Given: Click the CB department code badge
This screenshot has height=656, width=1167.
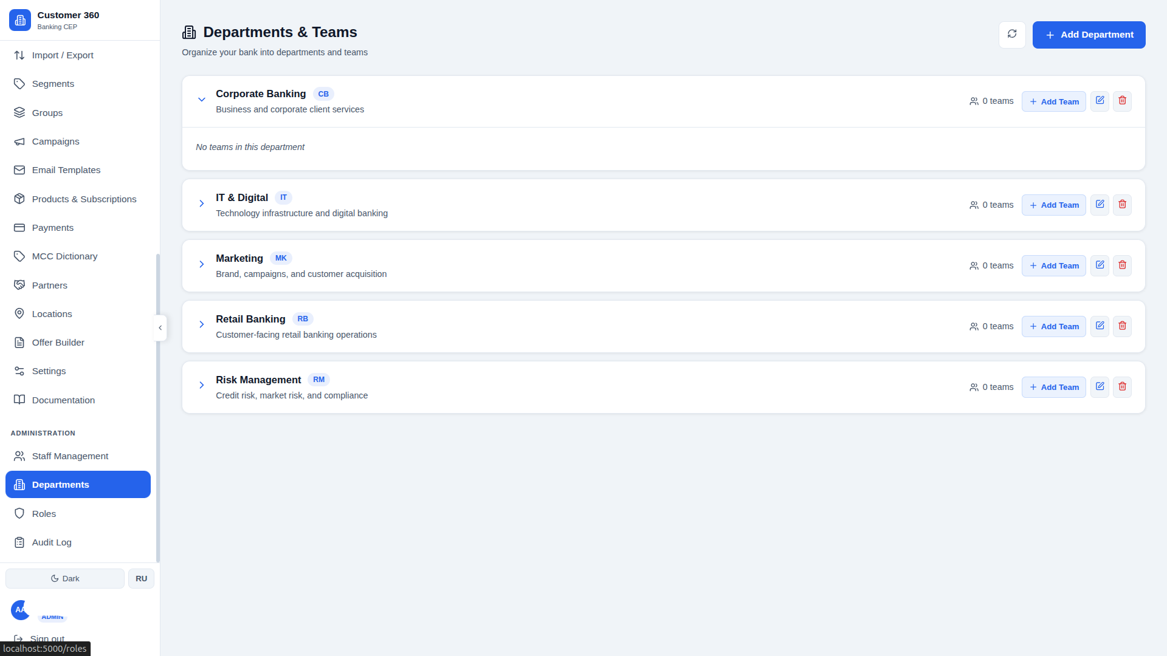Looking at the screenshot, I should click(323, 94).
